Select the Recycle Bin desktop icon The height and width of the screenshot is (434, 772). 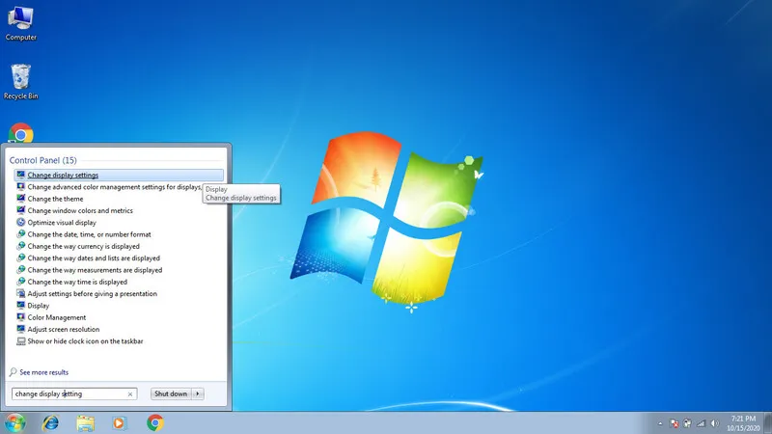click(x=20, y=82)
